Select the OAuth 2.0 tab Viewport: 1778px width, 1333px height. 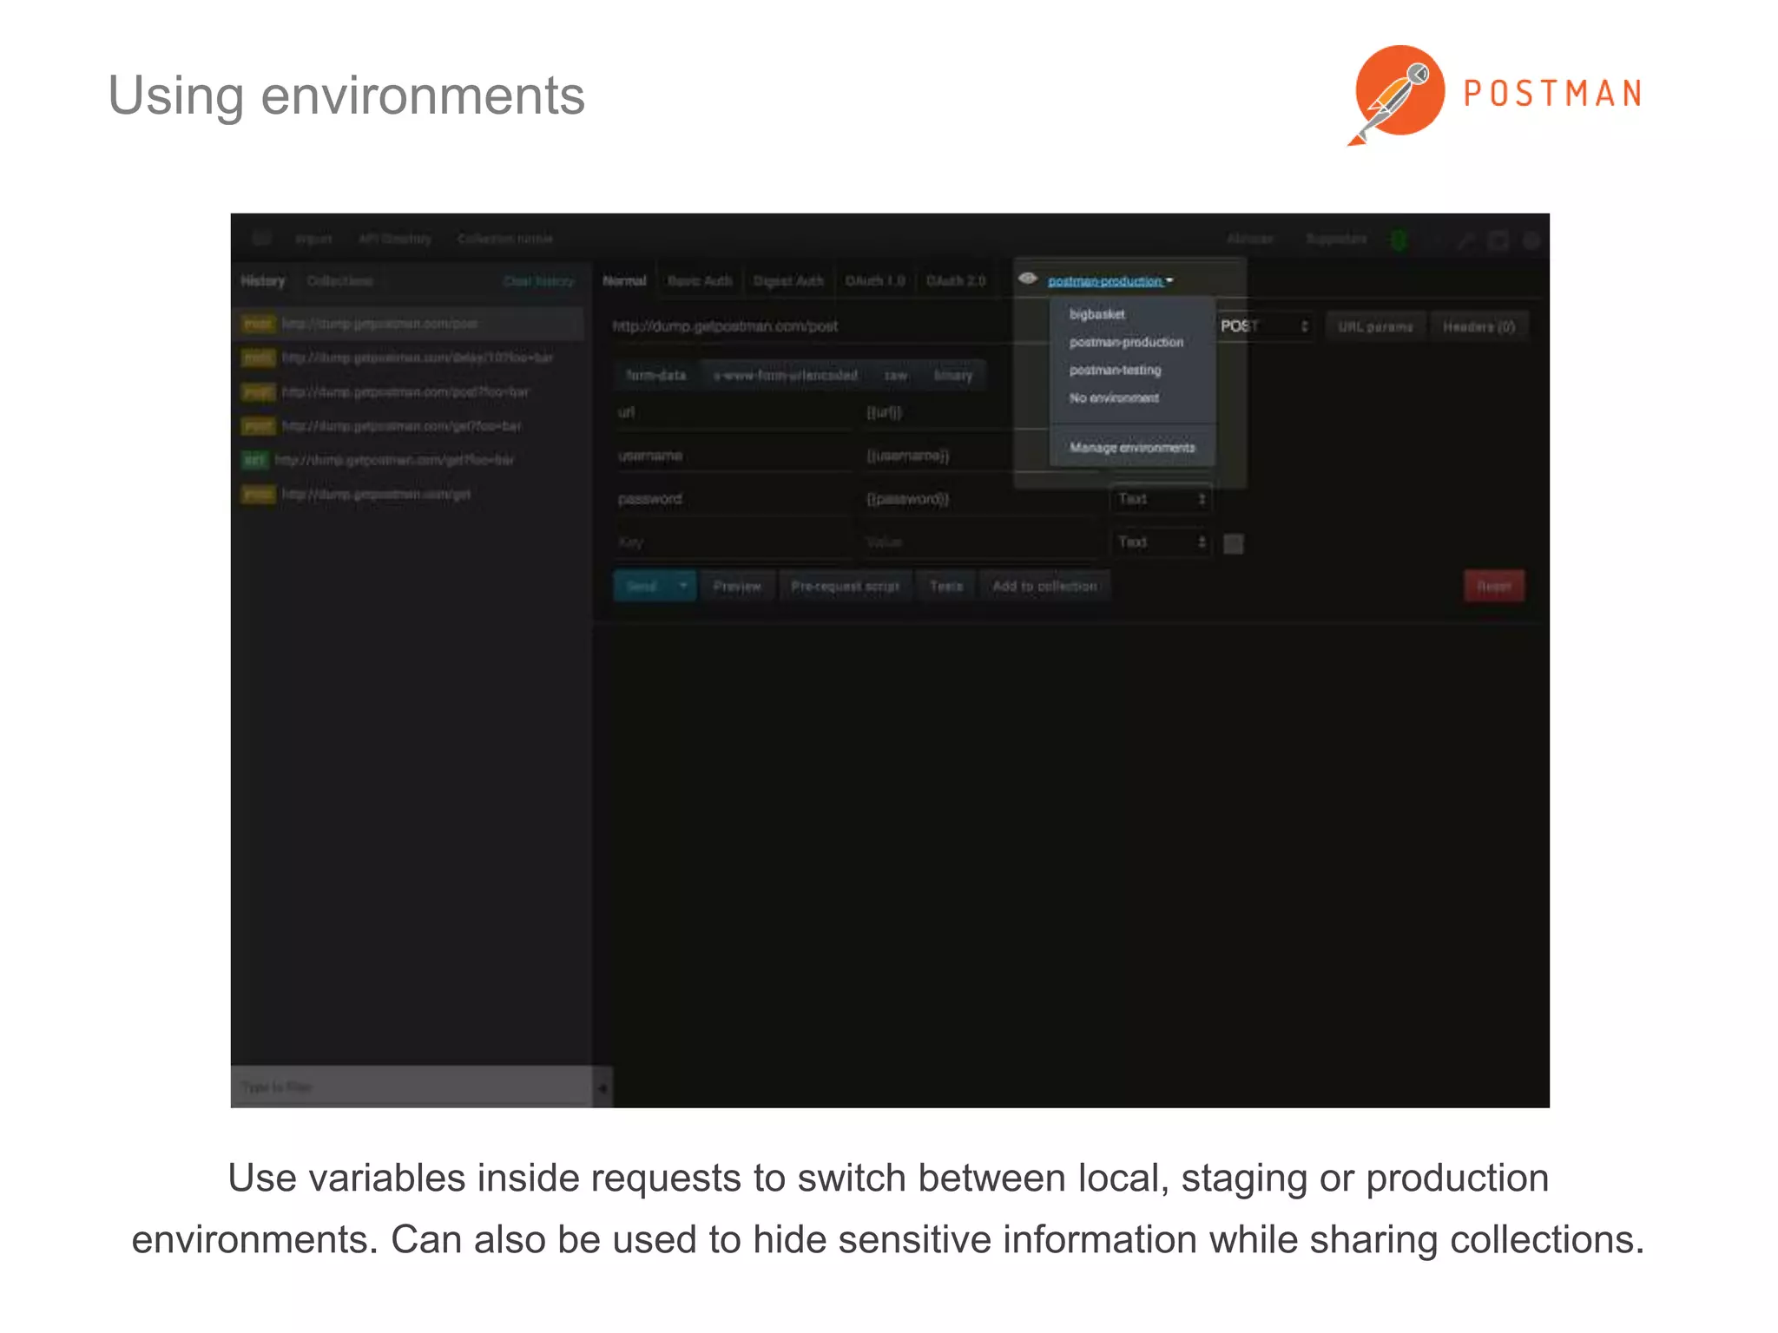click(x=956, y=280)
